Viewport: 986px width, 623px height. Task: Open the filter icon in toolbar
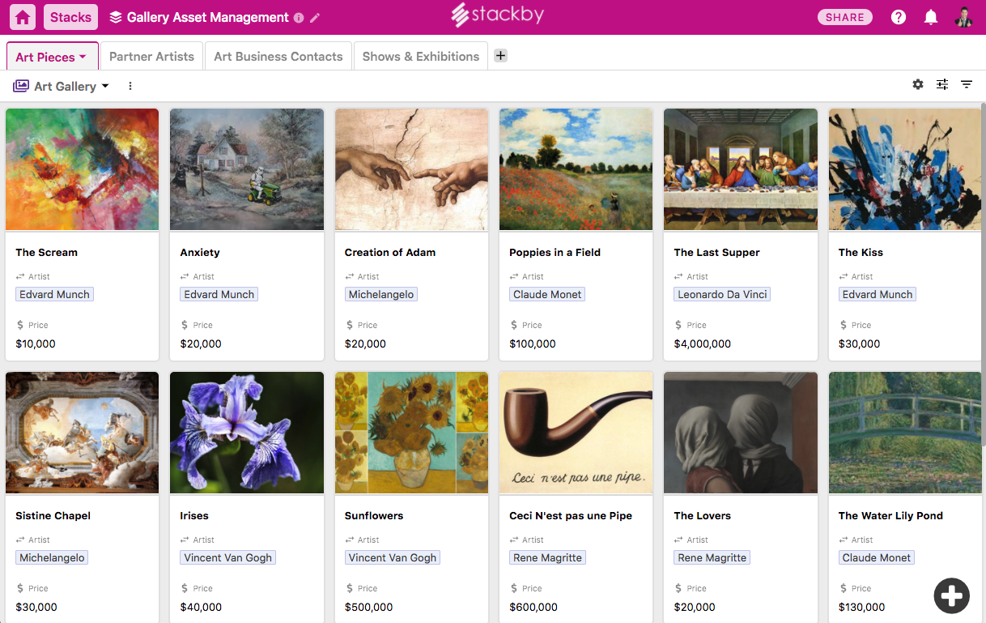click(x=967, y=84)
